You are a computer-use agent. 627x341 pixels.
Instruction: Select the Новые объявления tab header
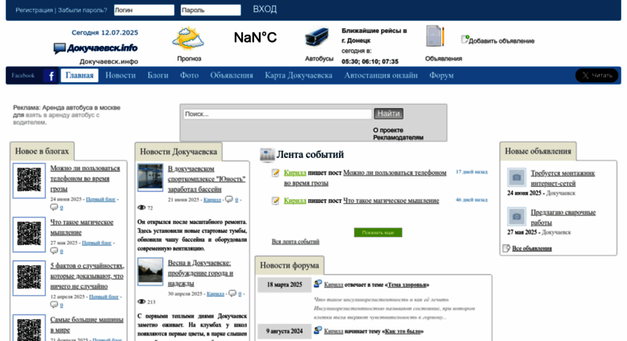537,151
